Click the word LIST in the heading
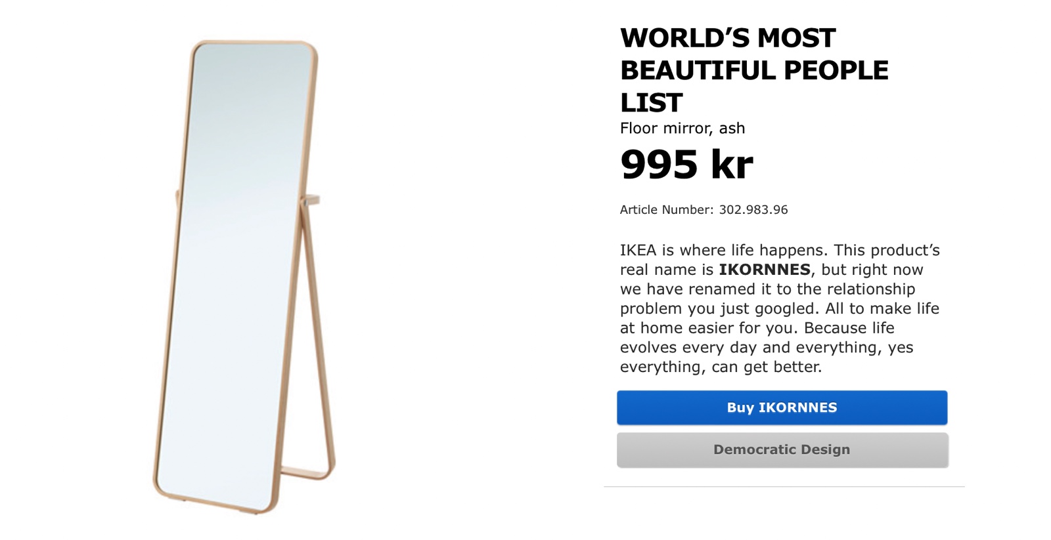 point(651,103)
